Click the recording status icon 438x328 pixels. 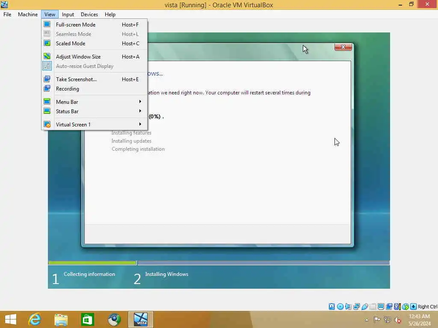[389, 307]
